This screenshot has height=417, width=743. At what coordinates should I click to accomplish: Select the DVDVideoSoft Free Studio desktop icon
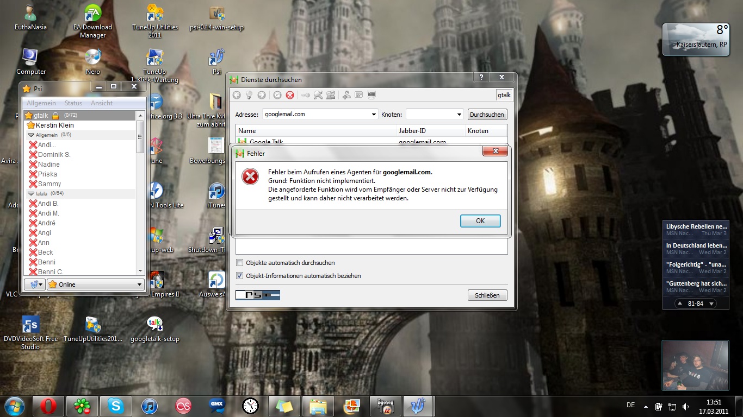pos(30,333)
